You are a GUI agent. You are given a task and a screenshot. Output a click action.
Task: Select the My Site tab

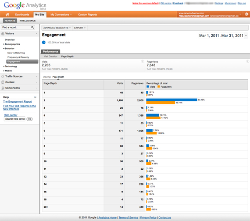coord(40,14)
